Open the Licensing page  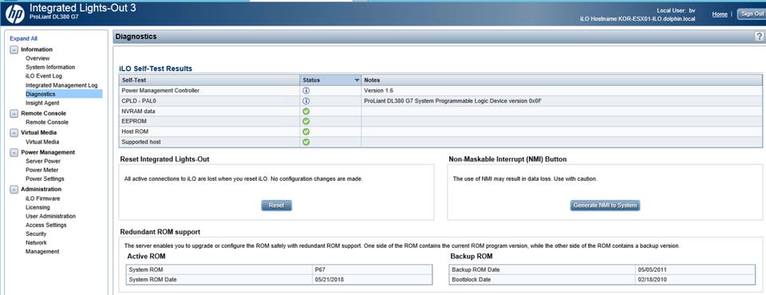tap(38, 207)
